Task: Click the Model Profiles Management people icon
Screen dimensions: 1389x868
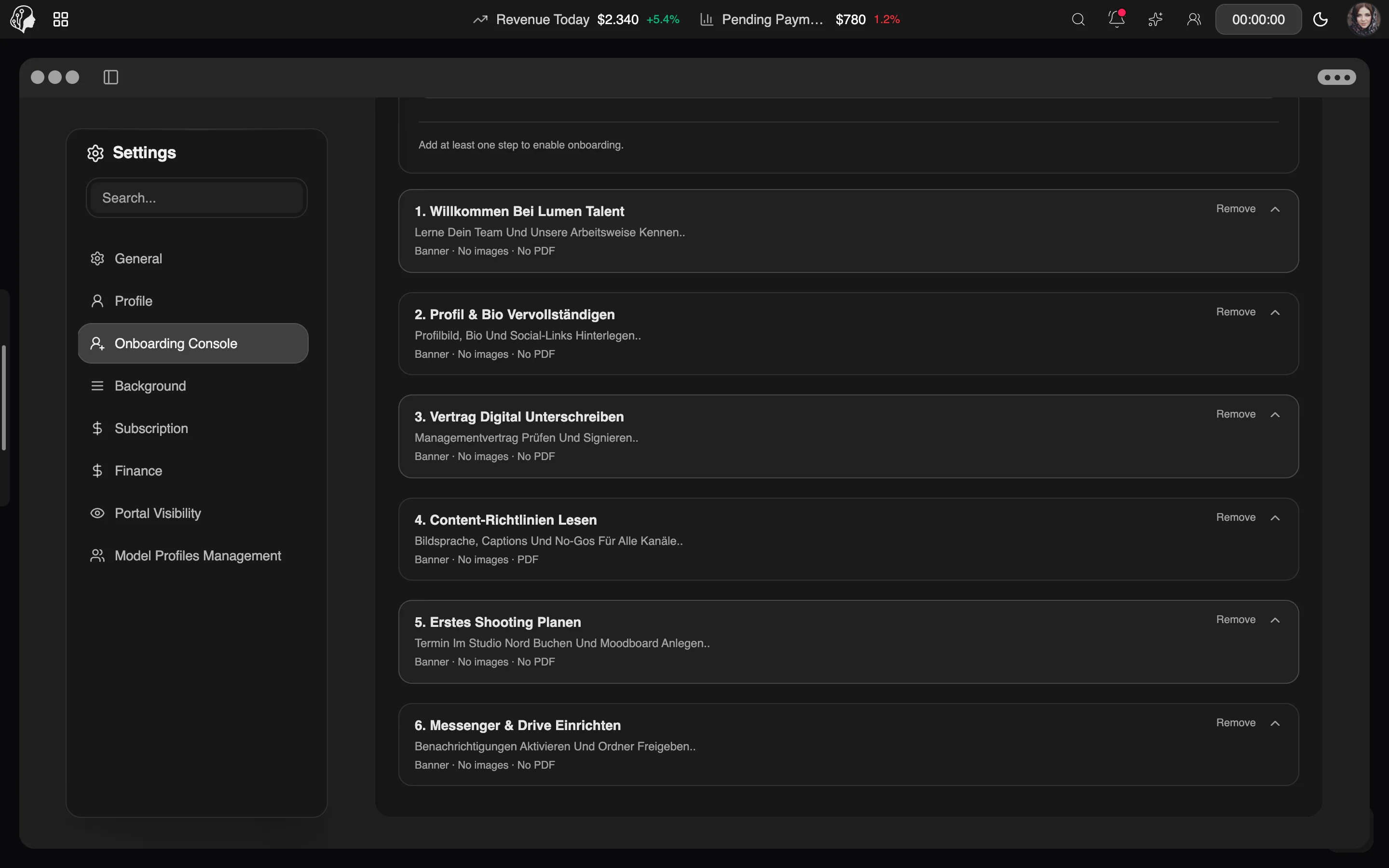Action: tap(97, 556)
